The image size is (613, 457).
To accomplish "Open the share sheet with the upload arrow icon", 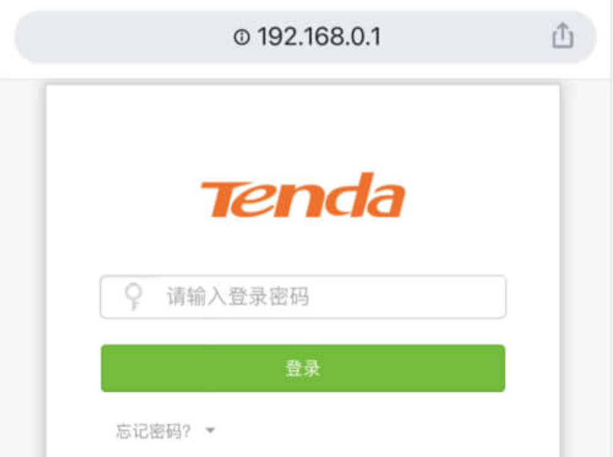I will point(563,35).
